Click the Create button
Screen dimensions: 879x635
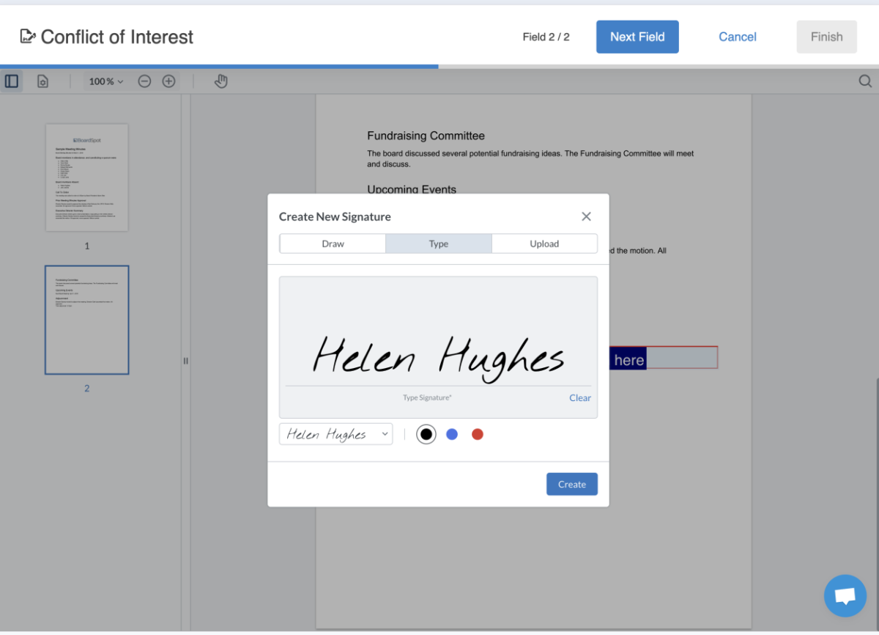pyautogui.click(x=571, y=484)
